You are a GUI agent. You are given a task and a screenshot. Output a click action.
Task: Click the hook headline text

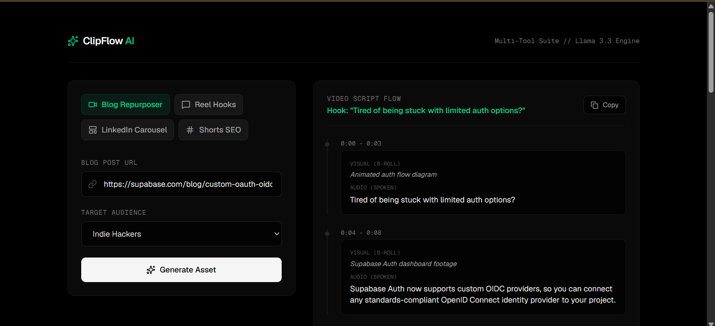point(426,111)
